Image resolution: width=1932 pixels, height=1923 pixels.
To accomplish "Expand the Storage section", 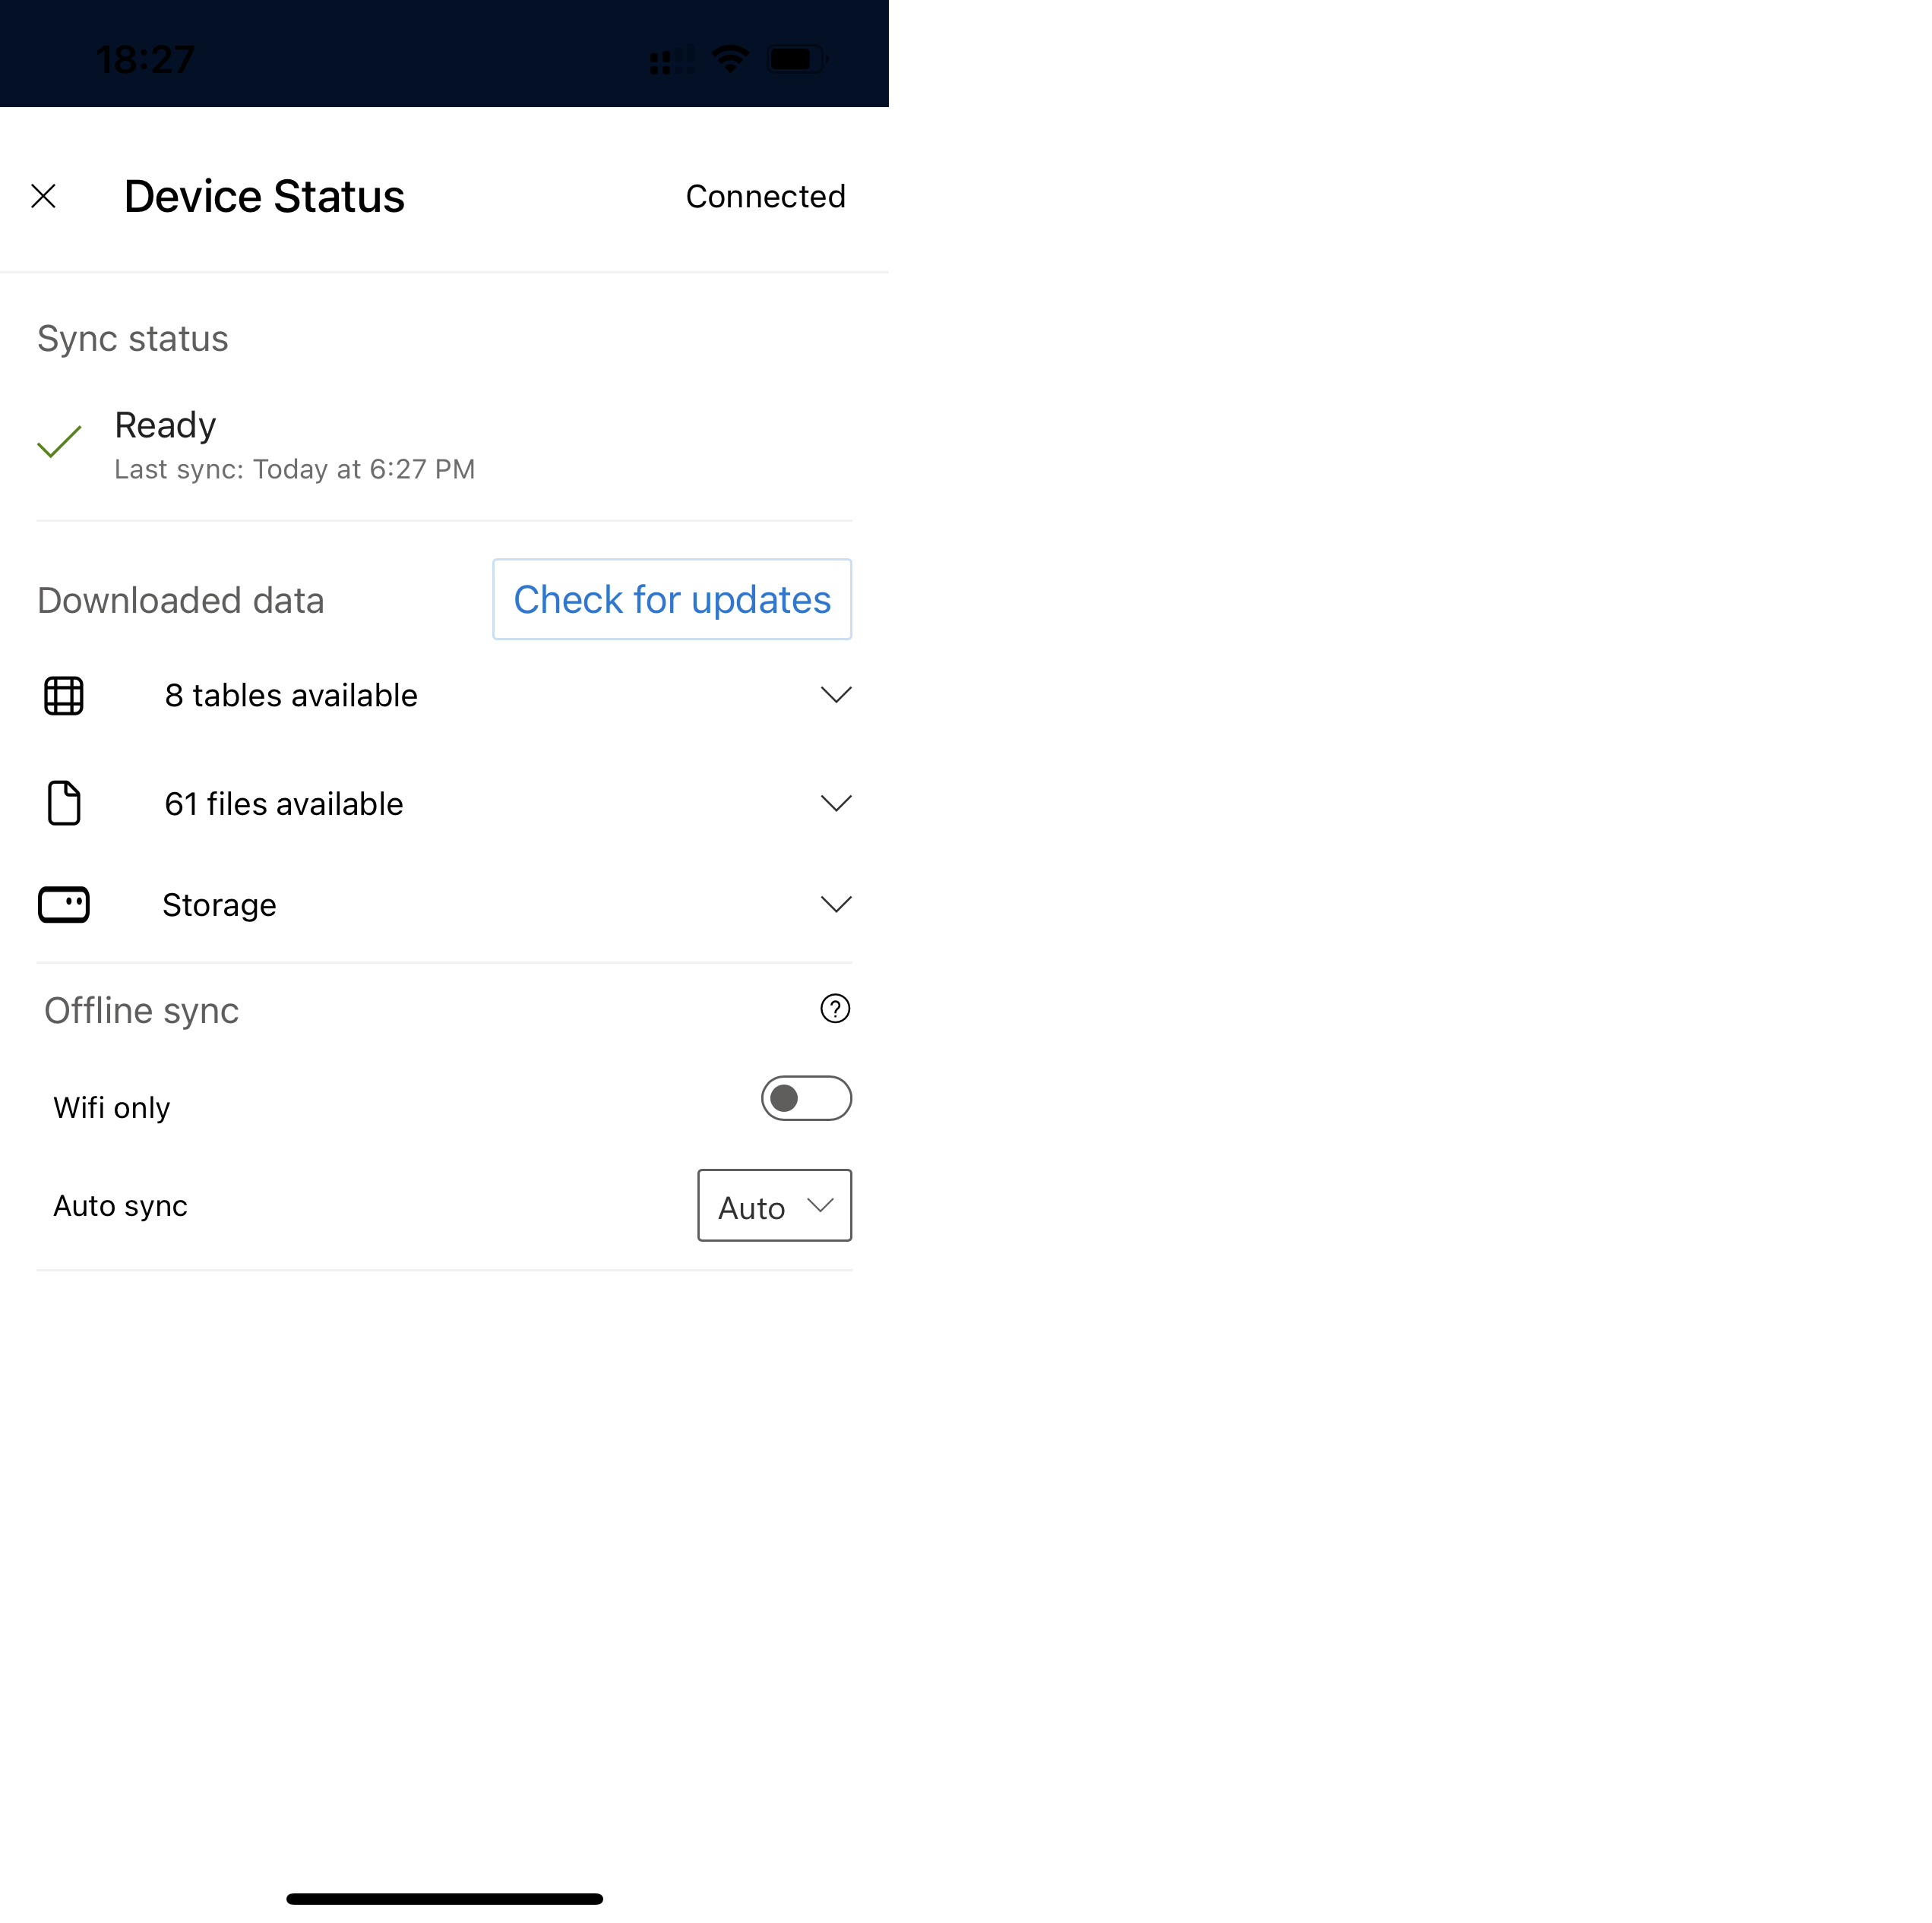I will click(x=835, y=903).
